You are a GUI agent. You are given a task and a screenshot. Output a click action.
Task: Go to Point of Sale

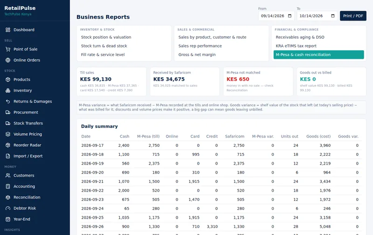[x=35, y=49]
